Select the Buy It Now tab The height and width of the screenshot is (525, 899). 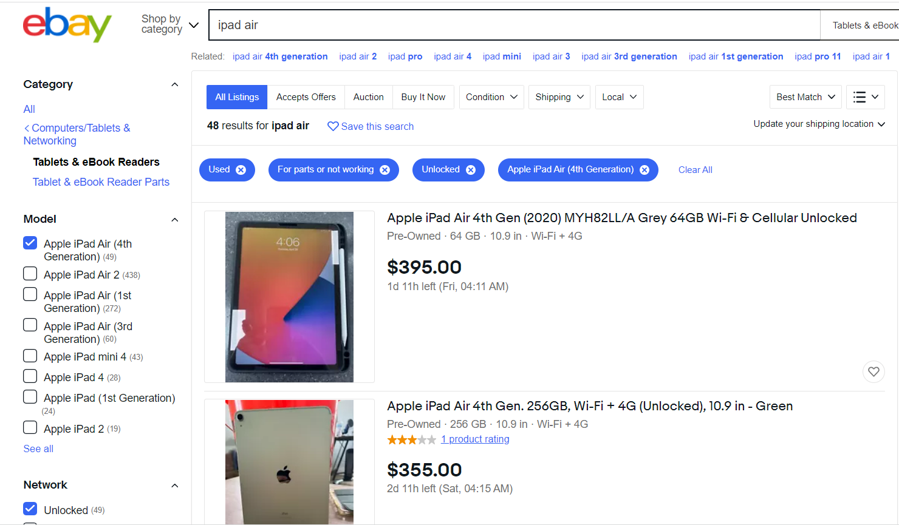coord(423,97)
